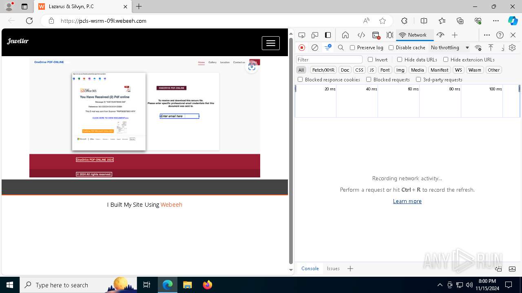Screen dimensions: 522x293
Task: Open the Performance panel icon
Action: coord(440,35)
